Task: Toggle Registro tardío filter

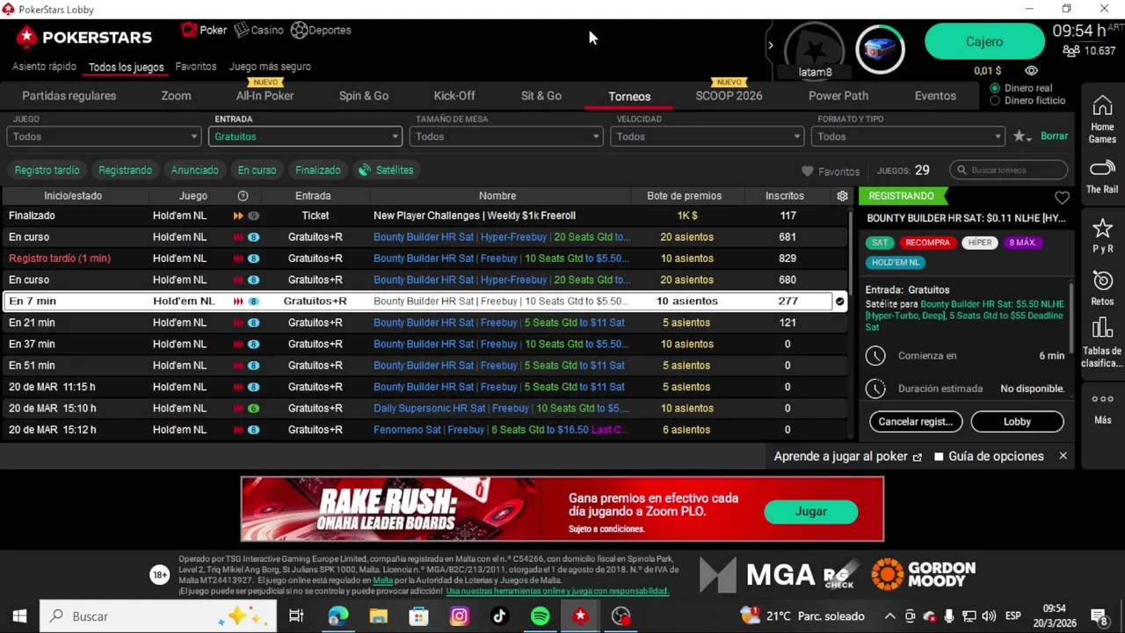Action: pos(47,170)
